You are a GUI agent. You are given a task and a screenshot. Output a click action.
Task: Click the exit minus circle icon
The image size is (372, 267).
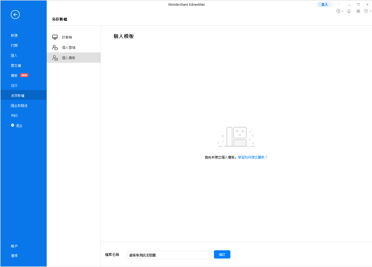pyautogui.click(x=13, y=125)
